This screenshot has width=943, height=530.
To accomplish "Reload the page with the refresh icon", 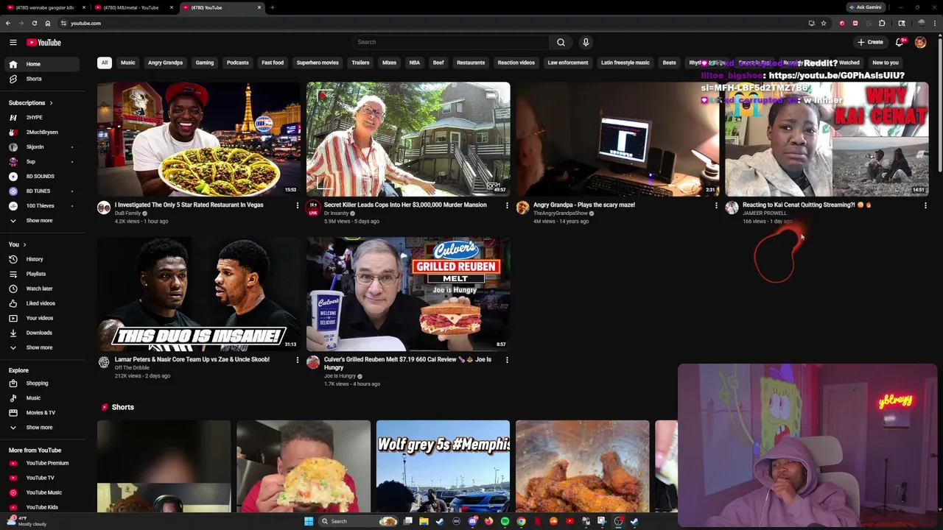I will click(34, 23).
